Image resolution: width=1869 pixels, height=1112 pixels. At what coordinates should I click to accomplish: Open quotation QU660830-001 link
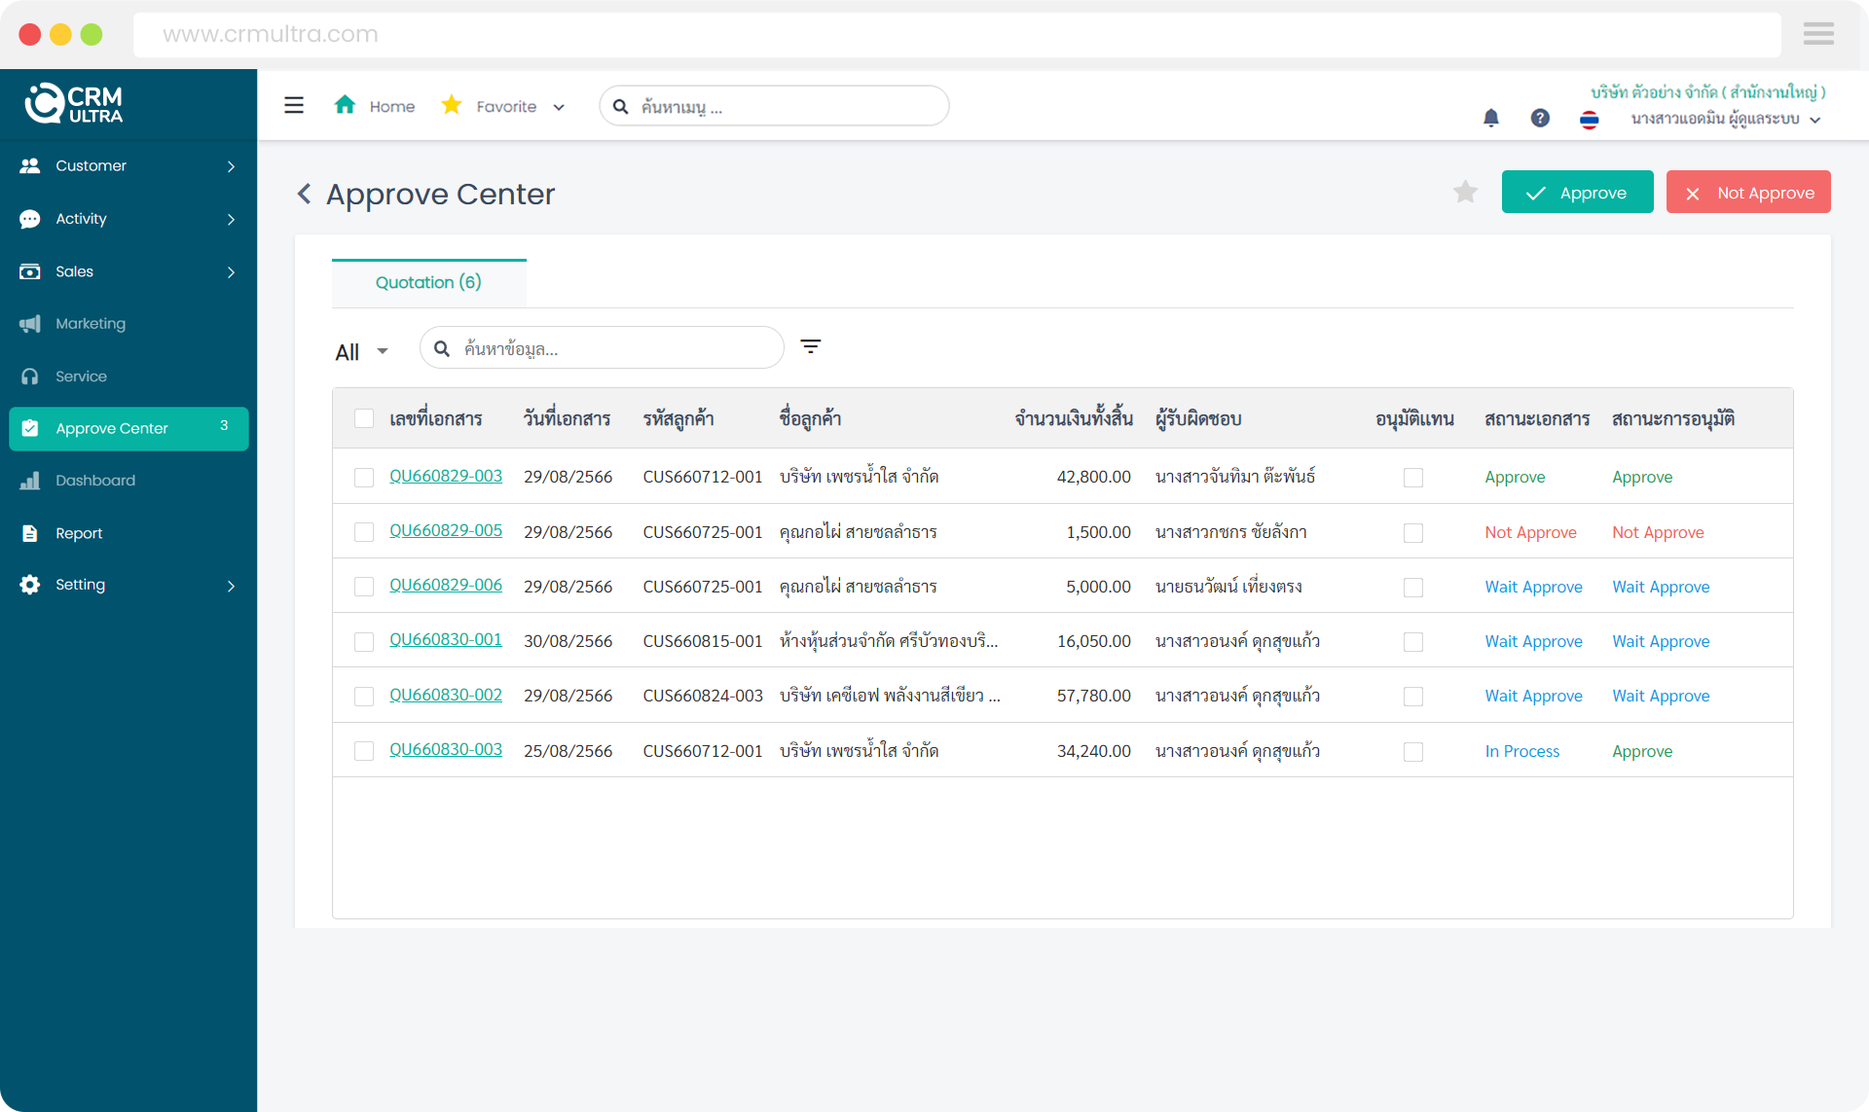tap(446, 639)
